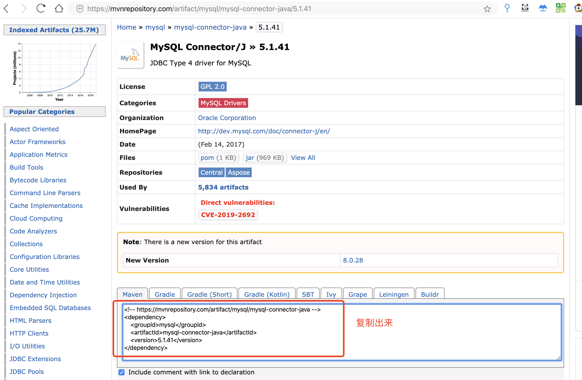Switch to the Gradle tab

(165, 294)
